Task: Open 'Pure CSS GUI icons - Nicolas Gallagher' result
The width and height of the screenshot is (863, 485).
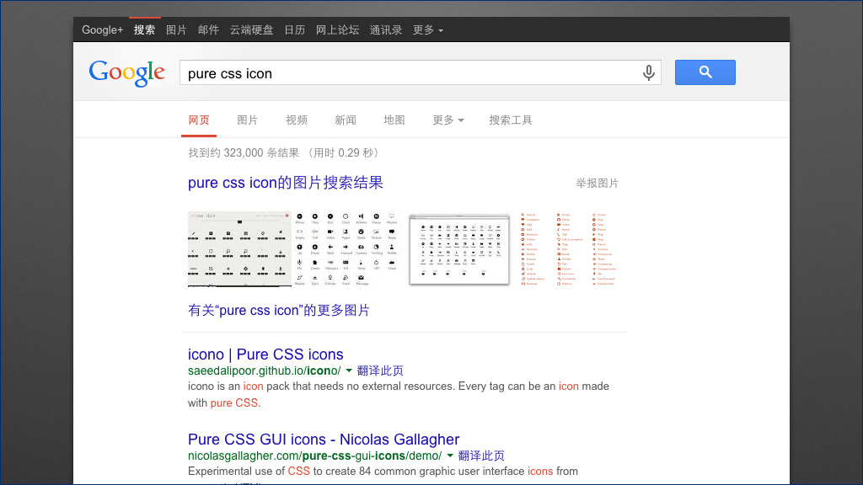Action: (x=324, y=440)
